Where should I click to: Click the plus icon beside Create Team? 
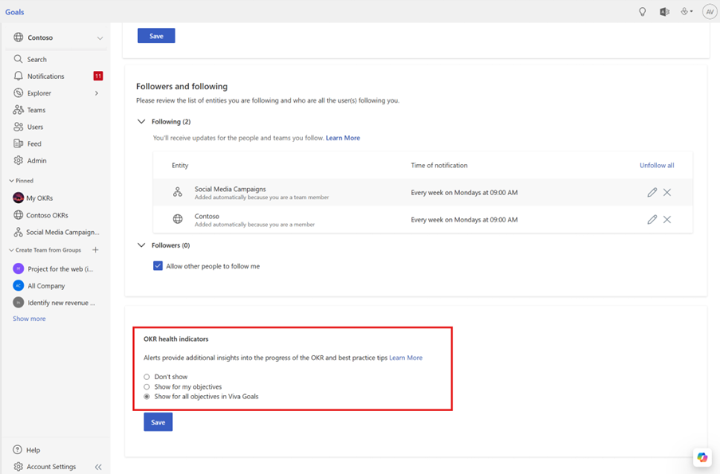tap(96, 250)
